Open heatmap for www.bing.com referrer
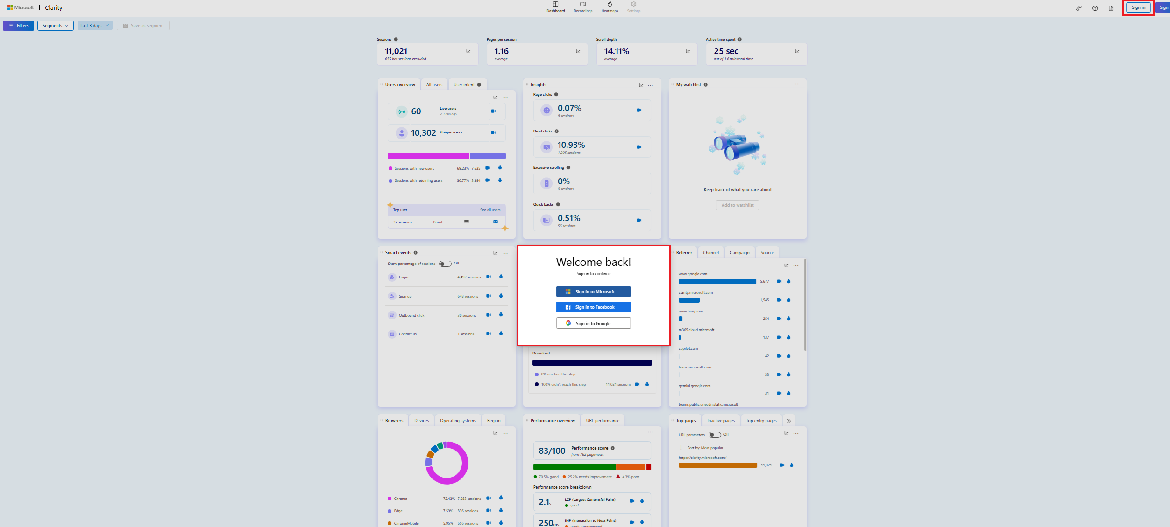Screen dimensions: 1170x527 click(x=788, y=319)
